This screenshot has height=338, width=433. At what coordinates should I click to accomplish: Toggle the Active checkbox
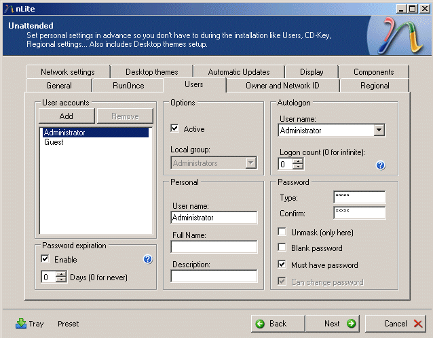174,129
